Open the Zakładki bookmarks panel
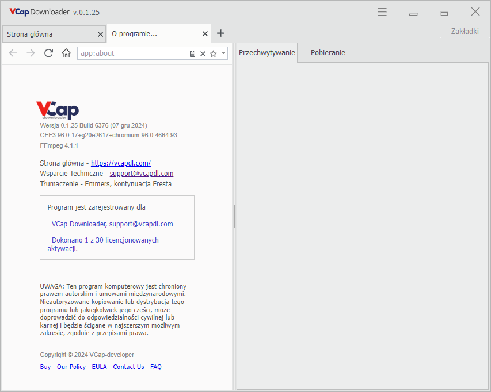The width and height of the screenshot is (491, 392). tap(465, 31)
